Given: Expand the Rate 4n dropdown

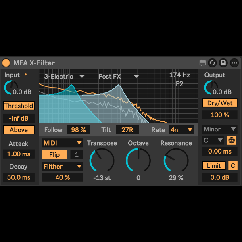Looking at the screenshot, I should point(181,130).
